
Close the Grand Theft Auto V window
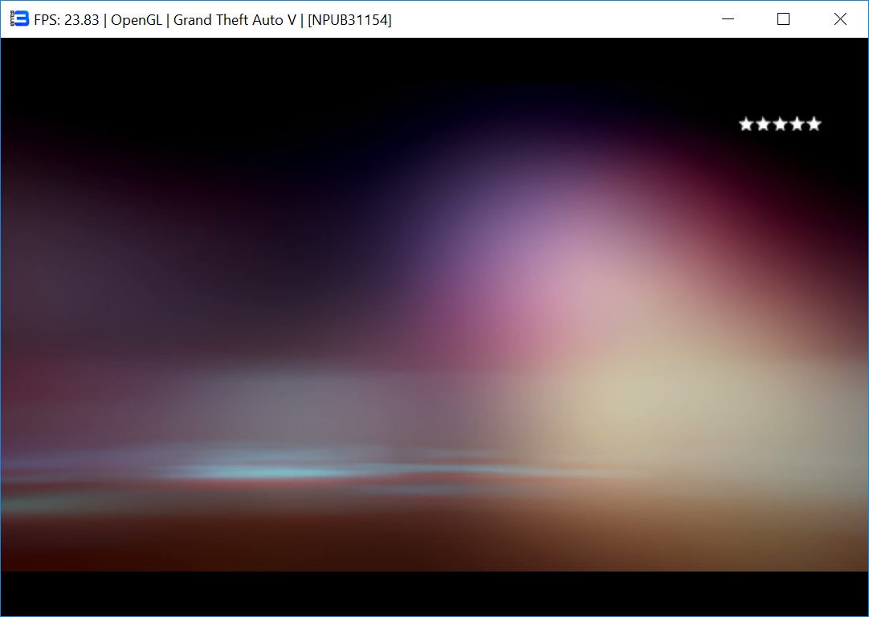tap(840, 19)
